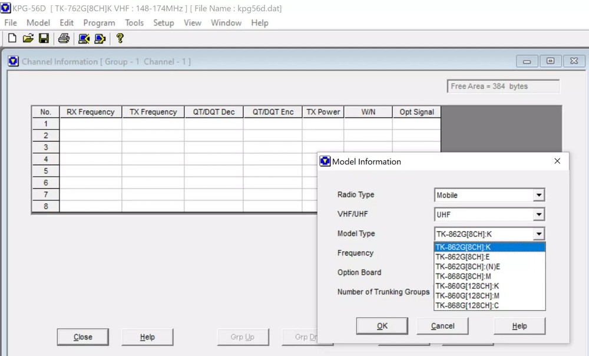
Task: Click the Free Area bytes field
Action: [x=504, y=87]
